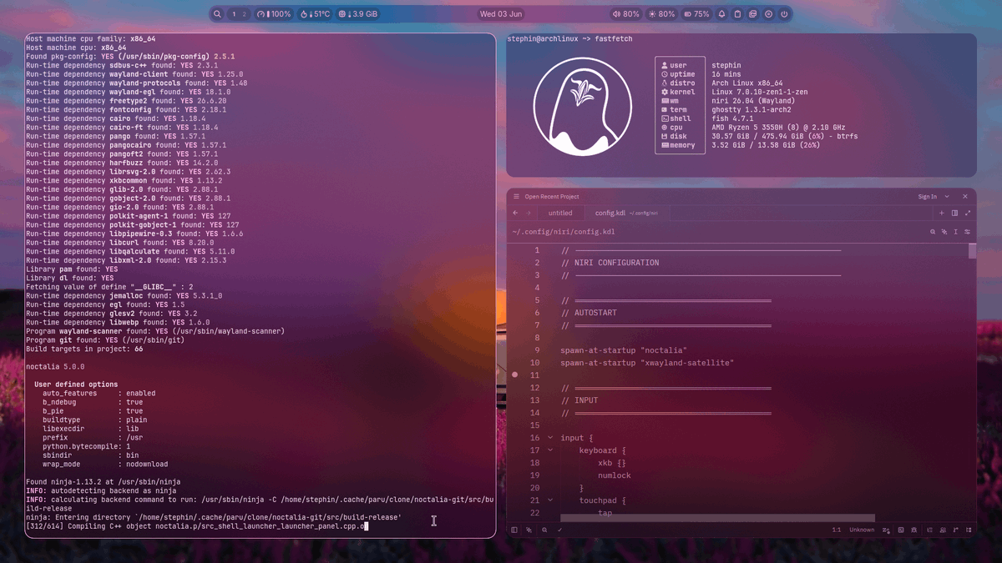Click the edit prediction icon right of Unknown
This screenshot has width=1002, height=563.
click(886, 530)
